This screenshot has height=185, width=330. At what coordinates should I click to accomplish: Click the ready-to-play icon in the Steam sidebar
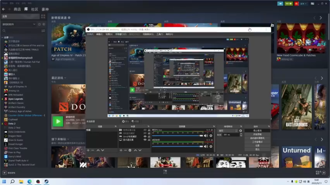point(44,24)
